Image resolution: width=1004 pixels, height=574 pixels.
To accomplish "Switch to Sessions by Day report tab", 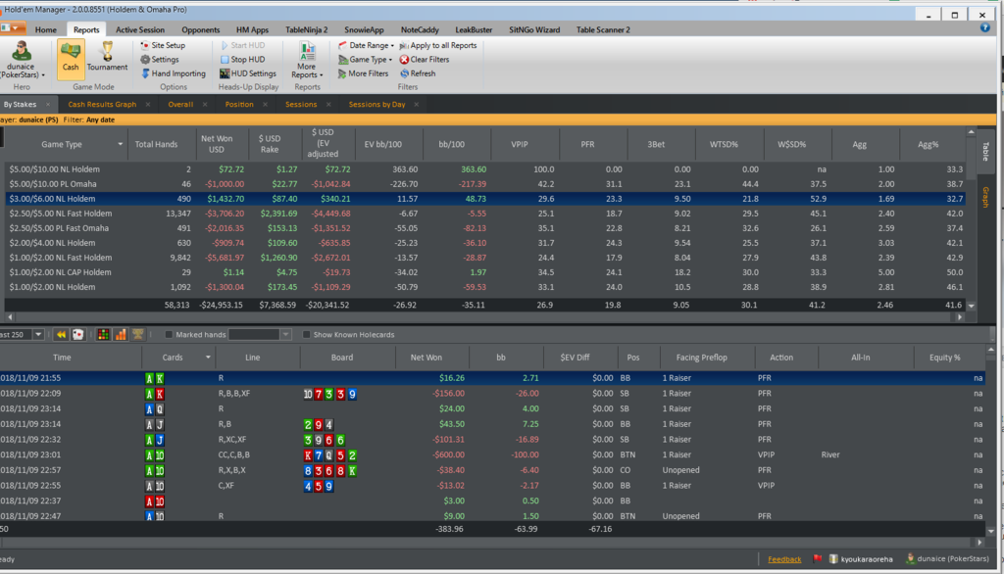I will tap(376, 104).
